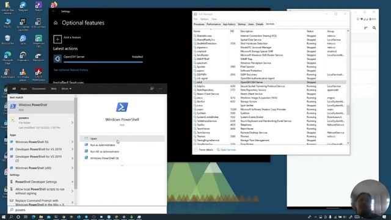The height and width of the screenshot is (220, 391).
Task: Switch to Documents search filter tab
Action: coord(39,89)
